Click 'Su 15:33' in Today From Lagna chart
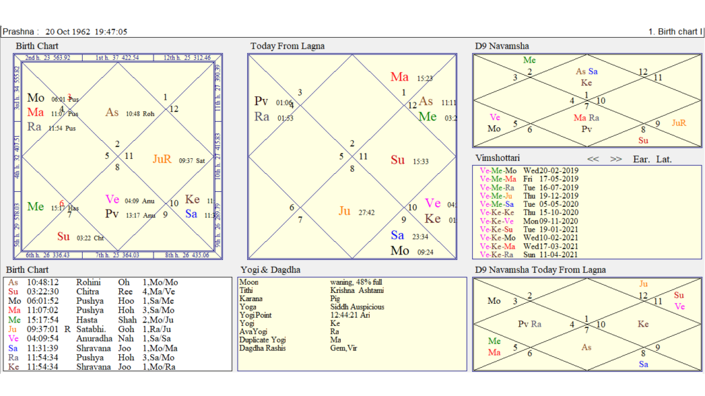 coord(410,160)
